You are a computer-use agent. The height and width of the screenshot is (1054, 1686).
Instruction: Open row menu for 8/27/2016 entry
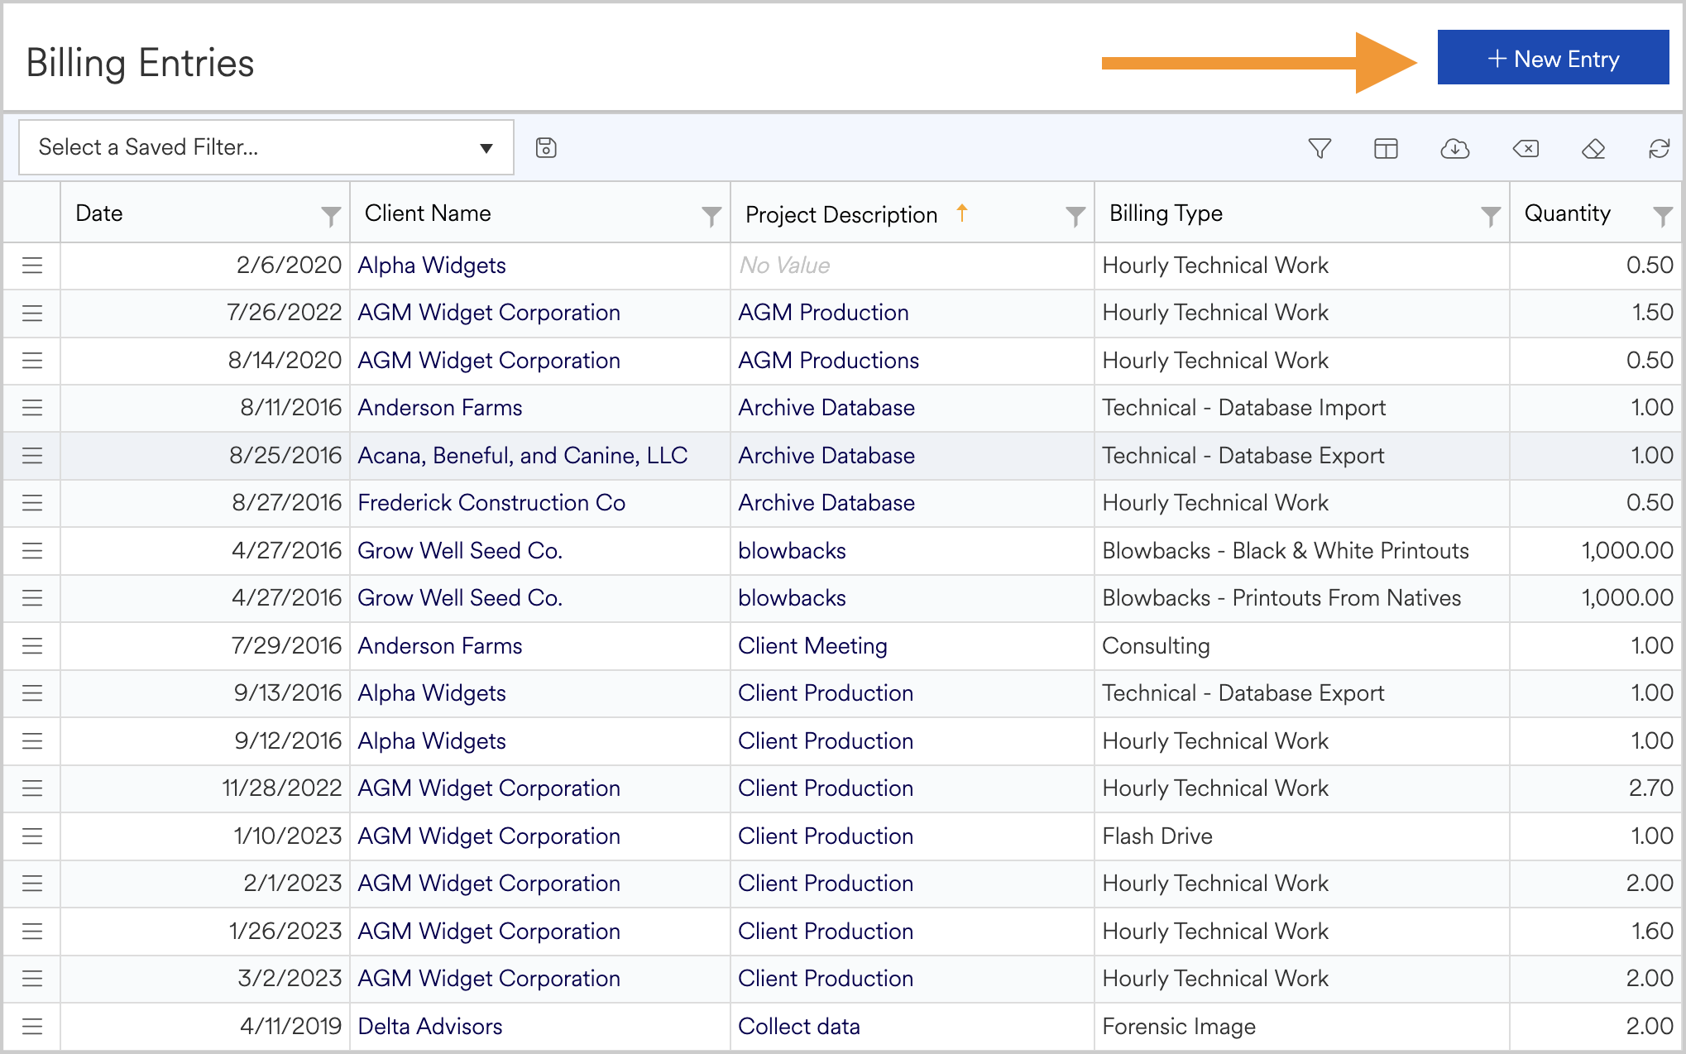32,503
